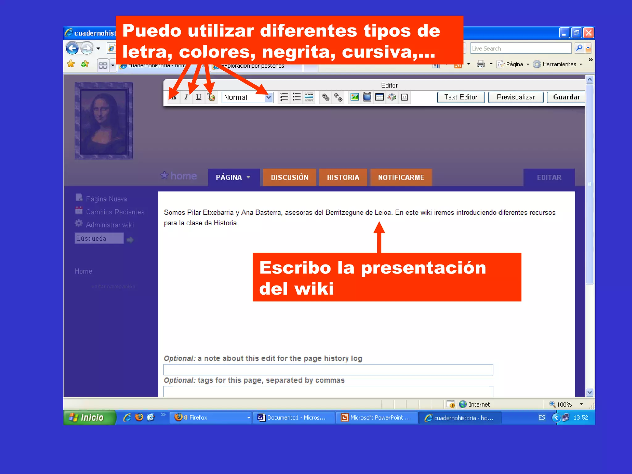Remove the hyperlink
This screenshot has height=474, width=632.
coord(338,97)
